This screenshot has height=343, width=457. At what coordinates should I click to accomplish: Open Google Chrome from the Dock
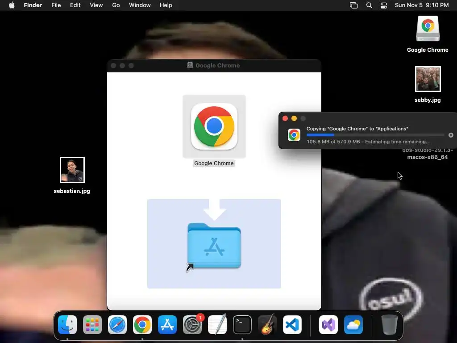tap(142, 325)
